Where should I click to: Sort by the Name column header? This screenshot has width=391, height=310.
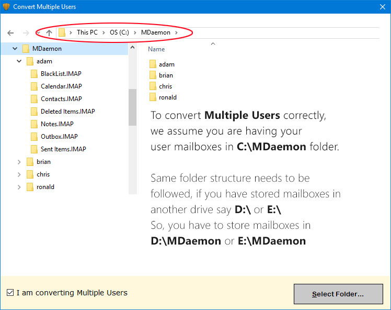point(156,49)
